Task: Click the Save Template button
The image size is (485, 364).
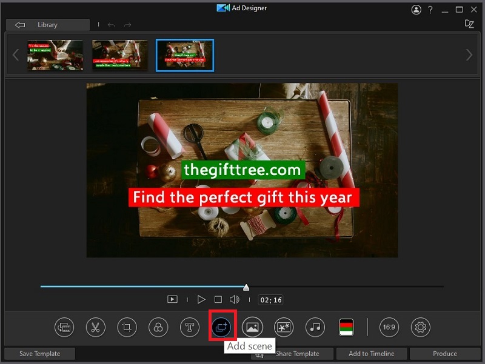Action: [39, 354]
